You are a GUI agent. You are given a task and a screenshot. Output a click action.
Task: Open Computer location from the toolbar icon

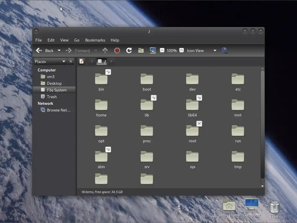coord(153,51)
